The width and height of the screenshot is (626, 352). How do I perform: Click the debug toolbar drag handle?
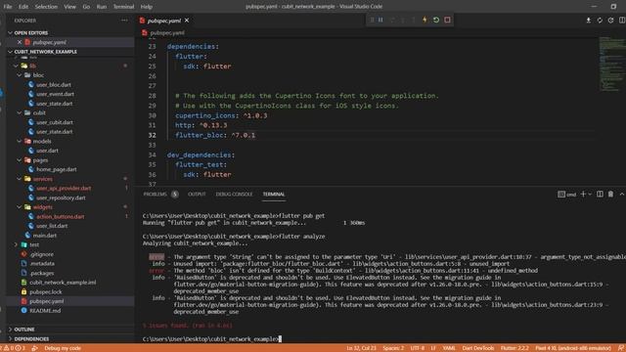click(372, 20)
